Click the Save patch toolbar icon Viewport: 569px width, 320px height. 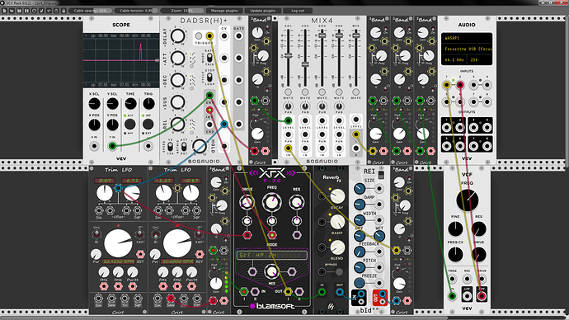(19, 11)
